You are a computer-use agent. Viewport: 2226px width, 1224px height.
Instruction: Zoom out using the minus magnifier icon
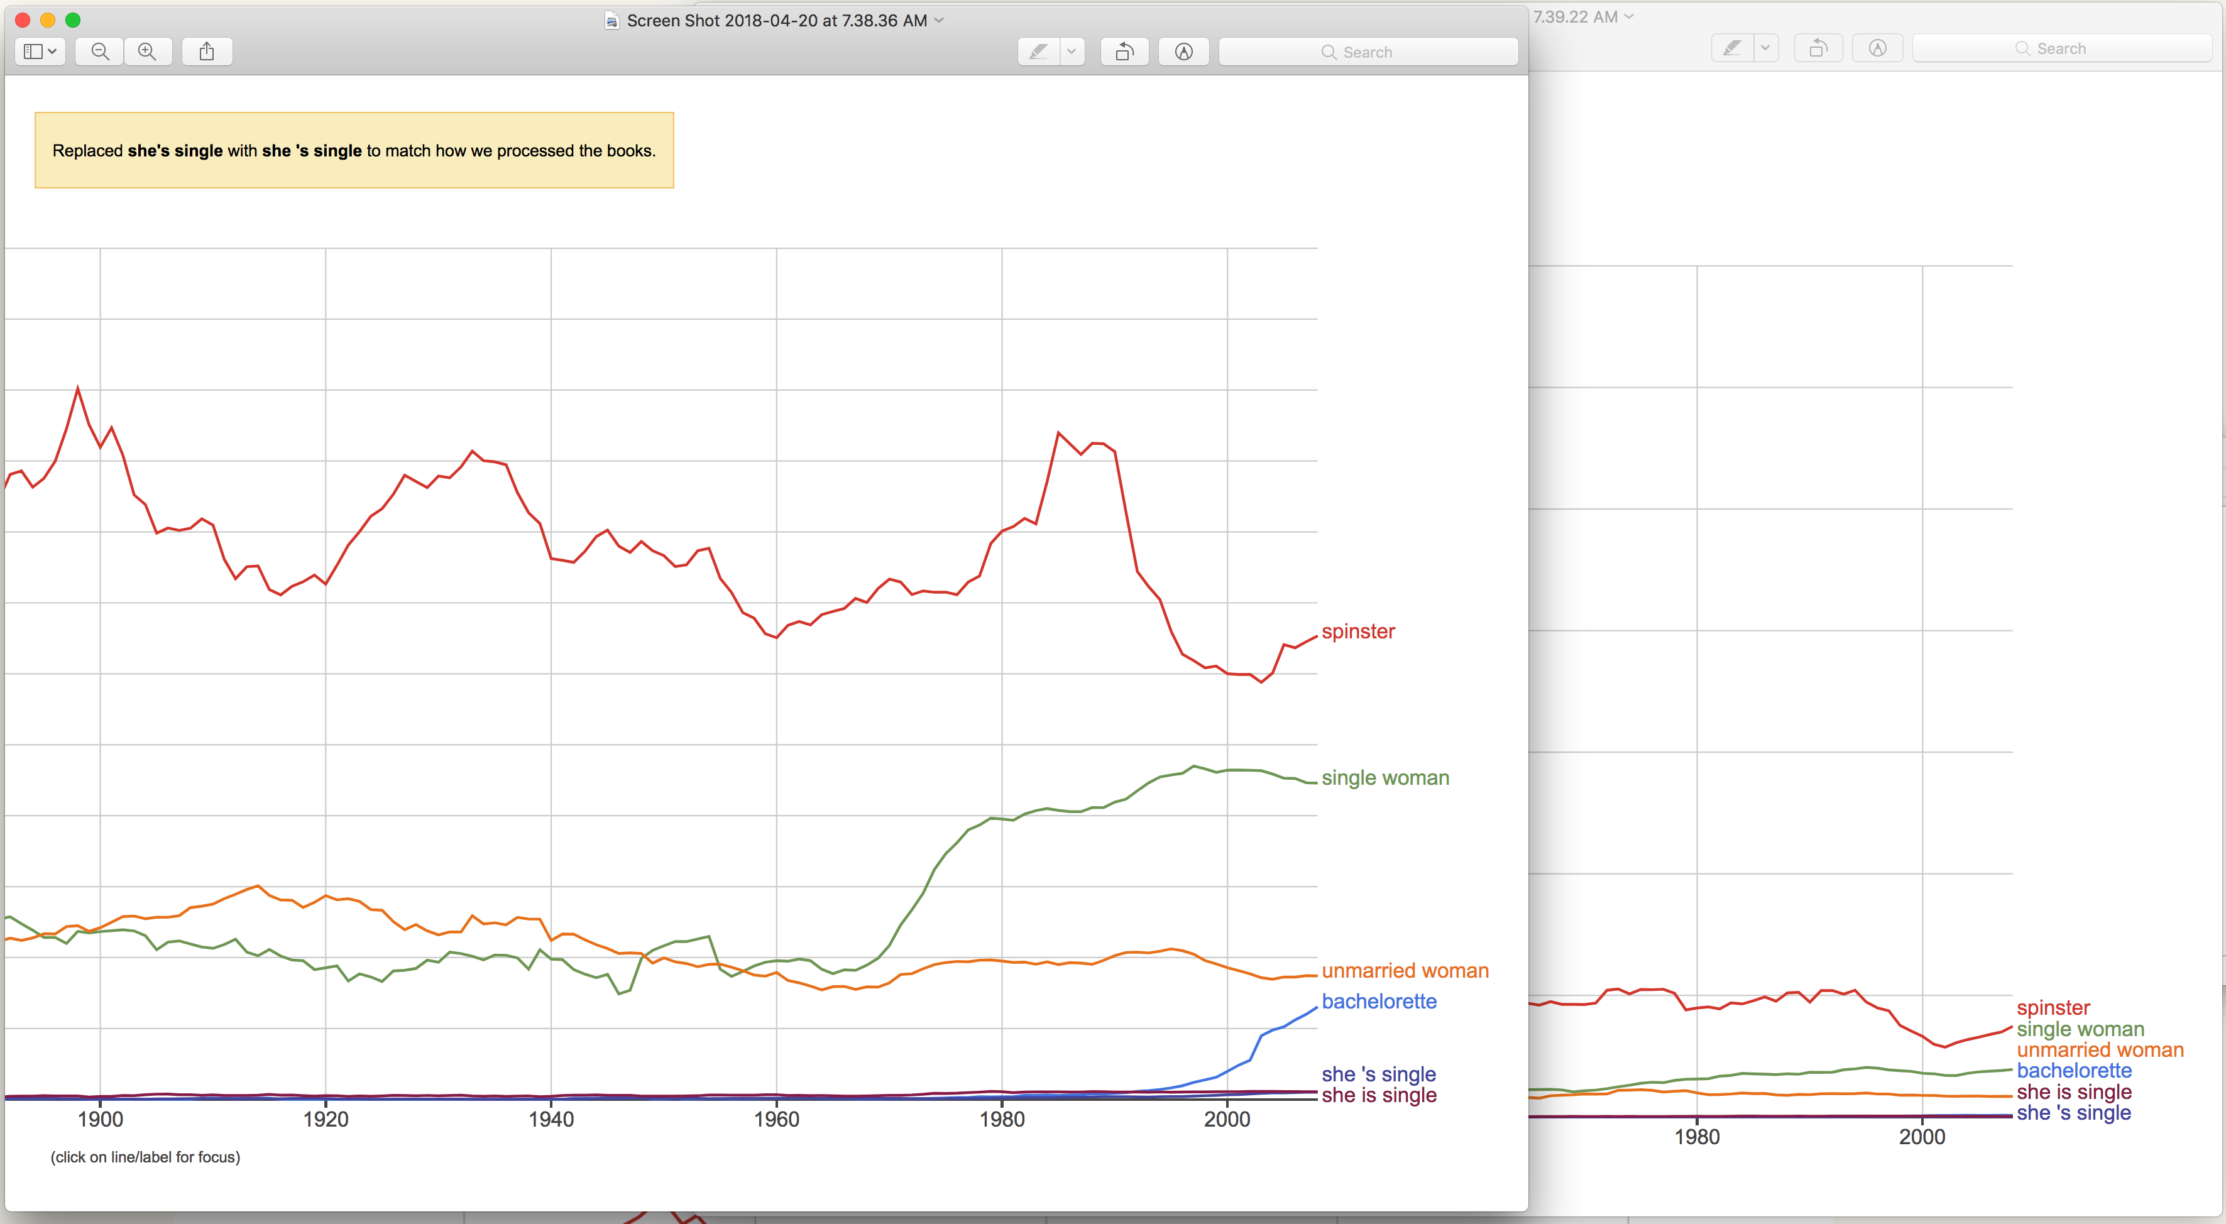pyautogui.click(x=101, y=52)
